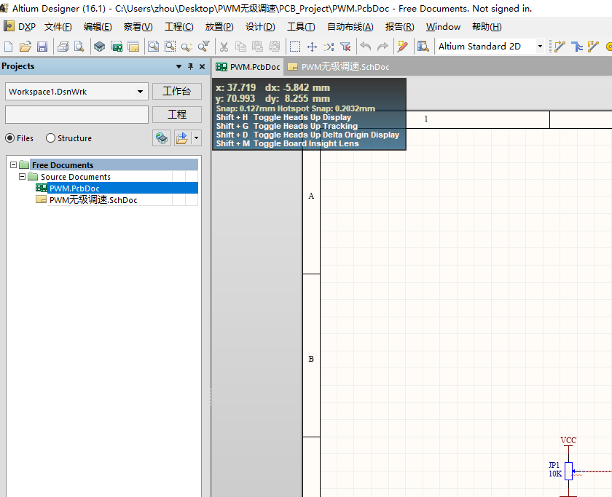
Task: Open the Projects panel options arrow
Action: click(x=178, y=66)
